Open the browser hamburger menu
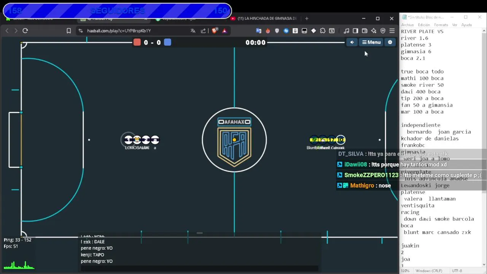Viewport: 487px width, 274px height. tap(392, 31)
